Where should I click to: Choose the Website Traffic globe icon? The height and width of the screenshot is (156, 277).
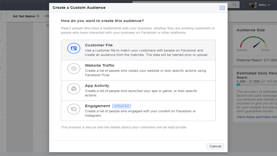74,69
